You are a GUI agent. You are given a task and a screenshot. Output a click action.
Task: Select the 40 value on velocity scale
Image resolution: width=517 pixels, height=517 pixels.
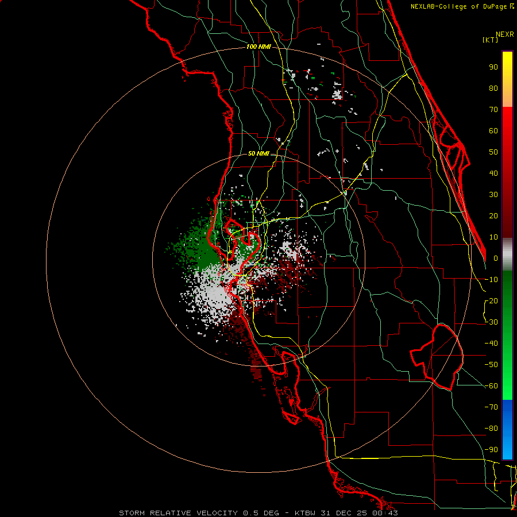coord(493,173)
